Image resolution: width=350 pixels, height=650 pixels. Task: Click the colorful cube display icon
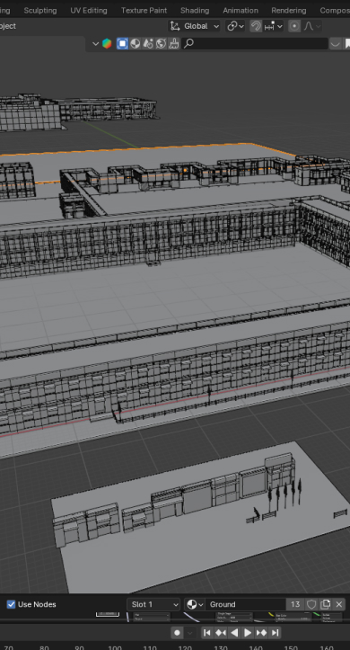pyautogui.click(x=107, y=43)
